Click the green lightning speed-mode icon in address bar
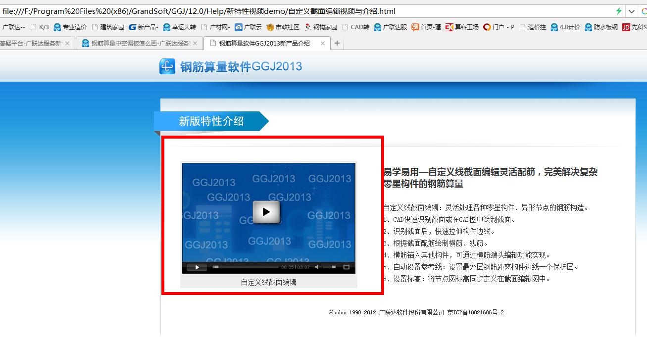The height and width of the screenshot is (343, 647). point(618,11)
